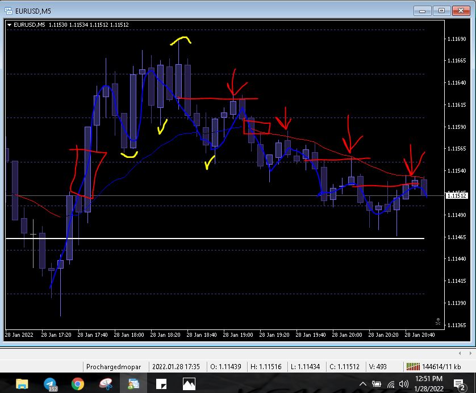Open the clock showing 12:51 PM
Screen dimensions: 476x393
tap(429, 383)
